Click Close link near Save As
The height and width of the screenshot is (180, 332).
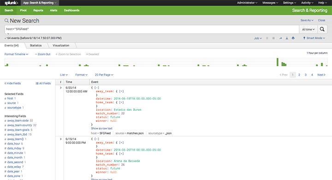tap(321, 20)
